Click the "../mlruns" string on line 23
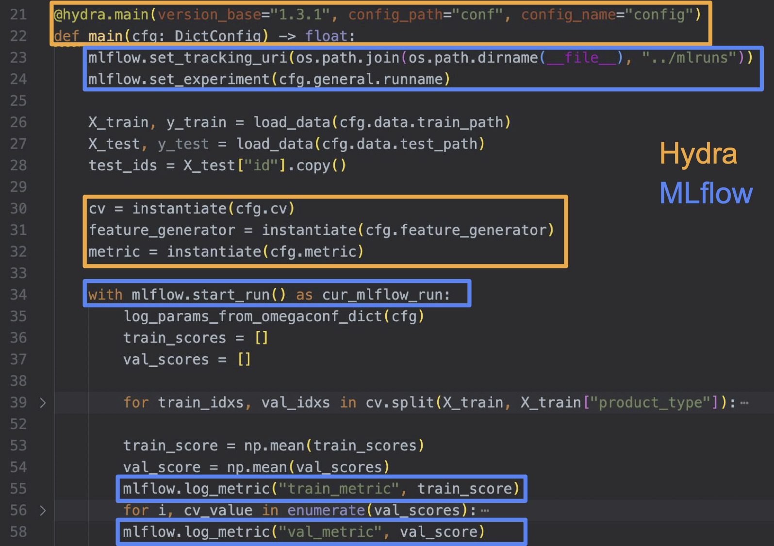The height and width of the screenshot is (546, 774). [x=690, y=58]
